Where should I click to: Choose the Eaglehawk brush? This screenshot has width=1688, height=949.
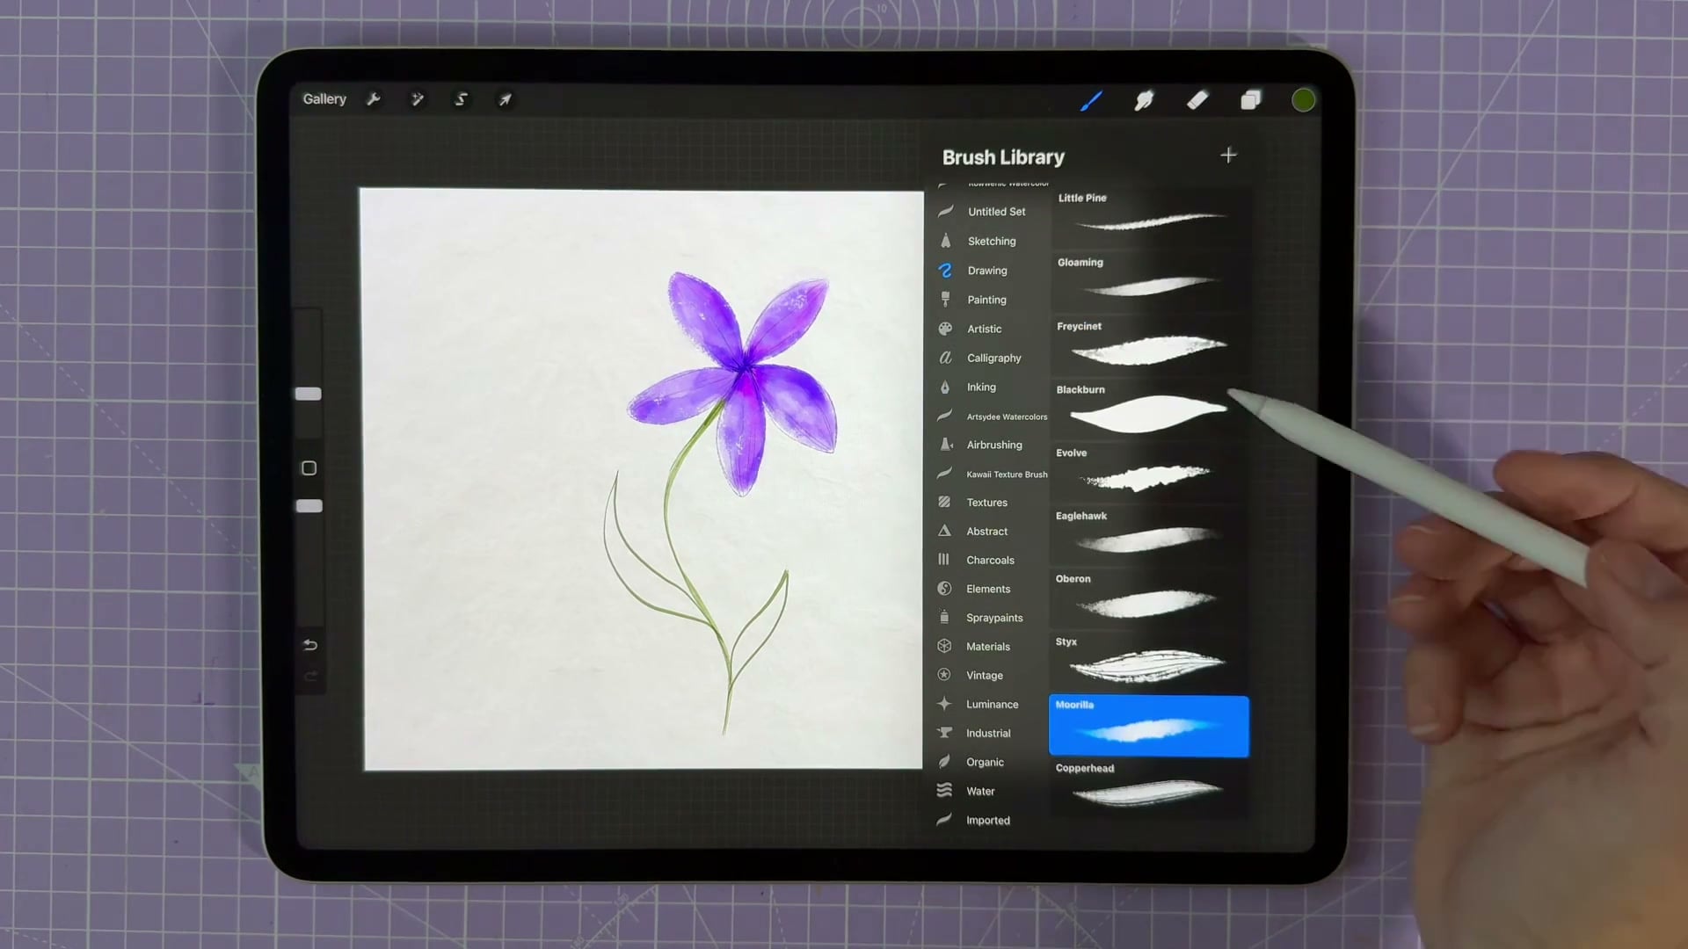(x=1149, y=536)
